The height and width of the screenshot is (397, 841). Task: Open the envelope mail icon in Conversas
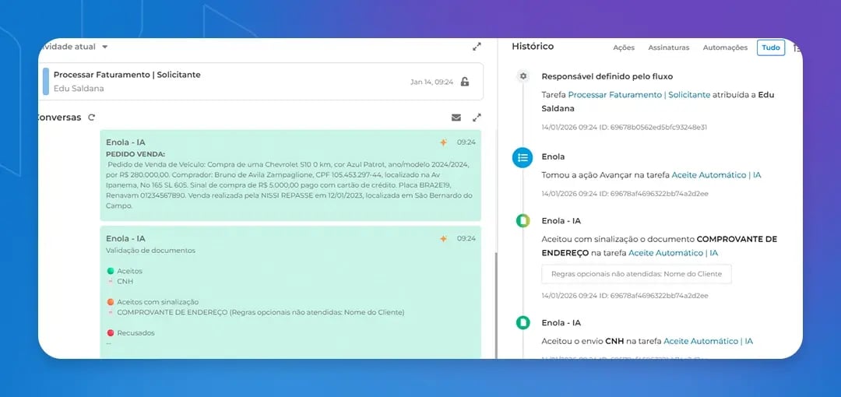(456, 118)
